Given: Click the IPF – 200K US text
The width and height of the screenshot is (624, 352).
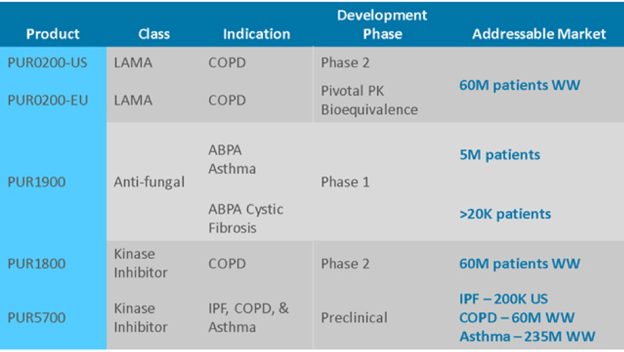Looking at the screenshot, I should [x=503, y=299].
